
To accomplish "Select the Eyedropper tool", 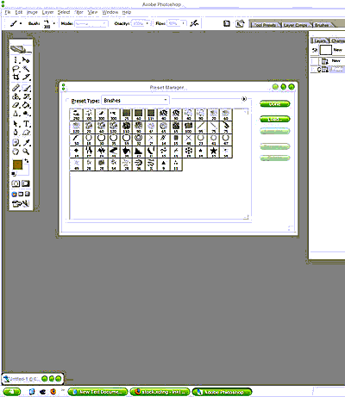I will 26,143.
